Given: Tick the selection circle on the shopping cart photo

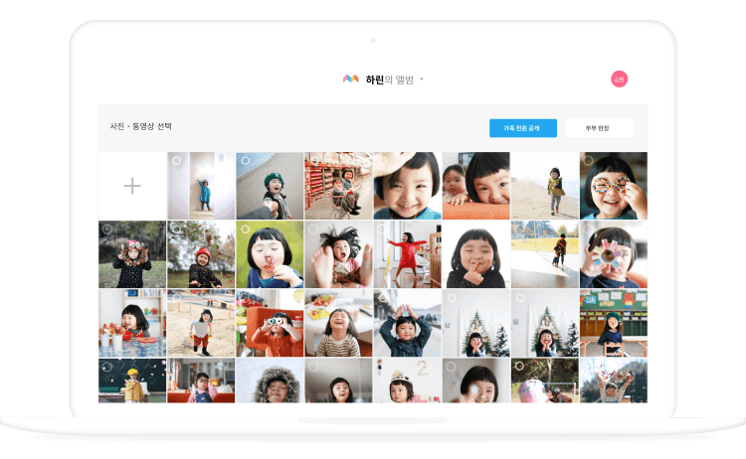Looking at the screenshot, I should pos(313,161).
